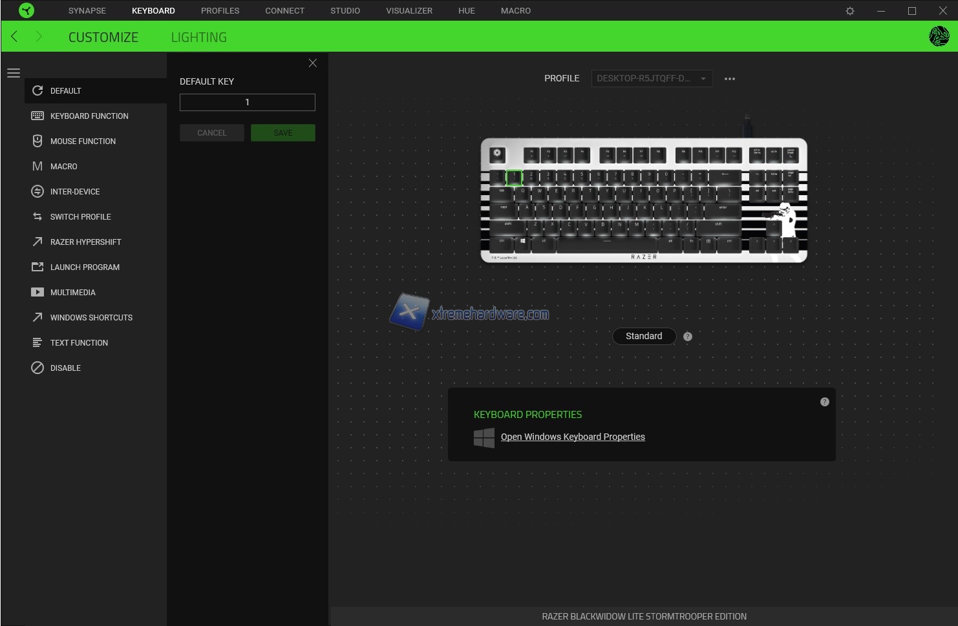The width and height of the screenshot is (958, 626).
Task: Select Launch Program function
Action: click(85, 267)
